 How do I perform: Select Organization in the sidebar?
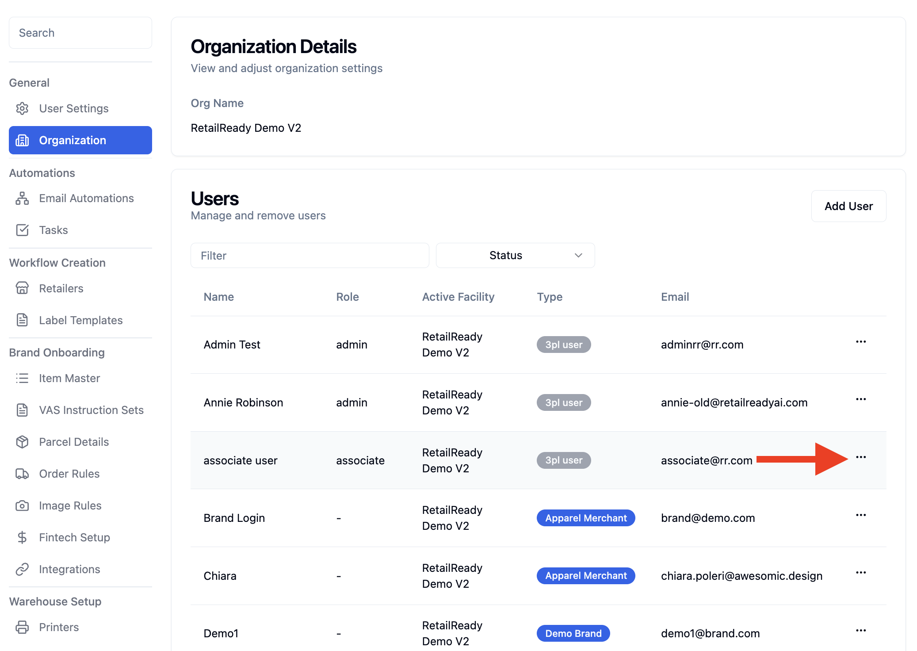[80, 140]
